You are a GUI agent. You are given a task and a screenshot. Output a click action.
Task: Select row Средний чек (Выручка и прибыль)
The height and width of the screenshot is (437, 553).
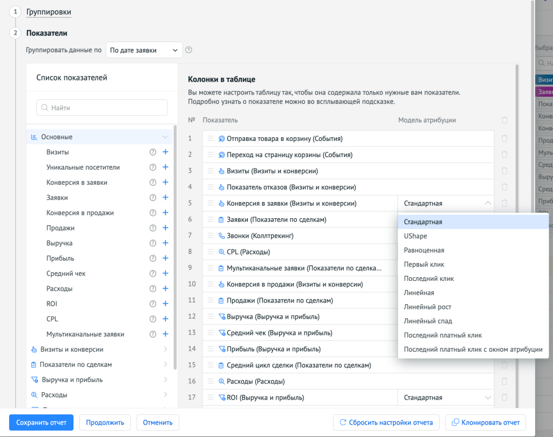coord(300,333)
